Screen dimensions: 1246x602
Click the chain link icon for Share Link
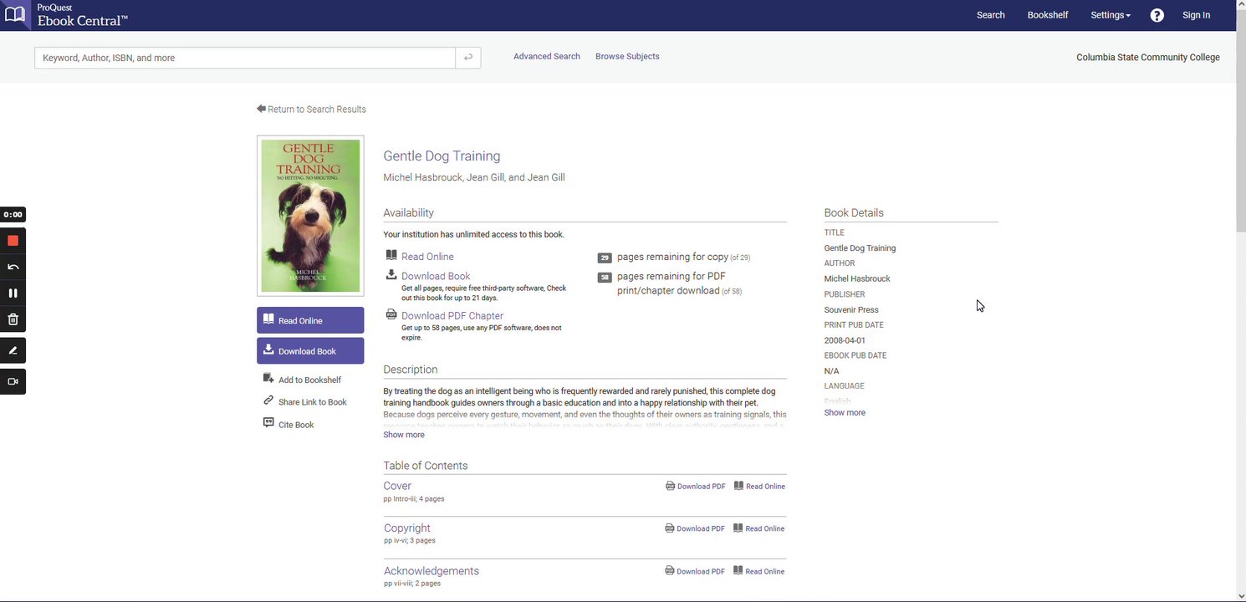coord(268,400)
